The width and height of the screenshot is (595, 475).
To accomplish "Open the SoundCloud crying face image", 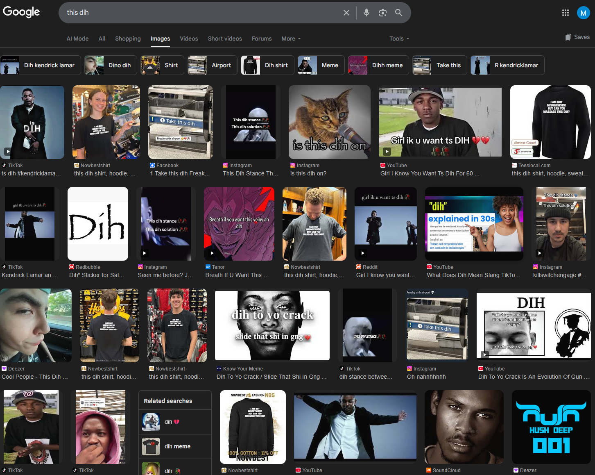I will (x=464, y=427).
